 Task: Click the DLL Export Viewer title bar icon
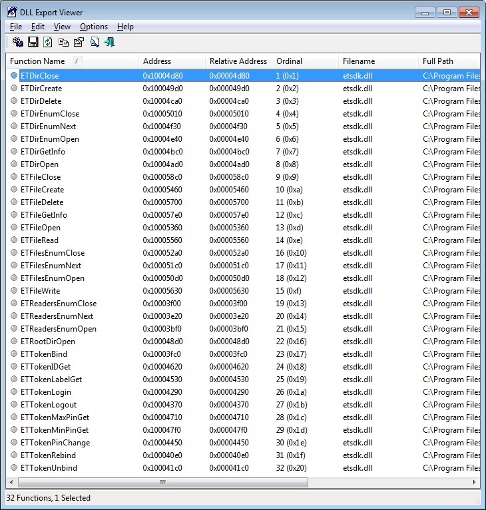pyautogui.click(x=13, y=12)
